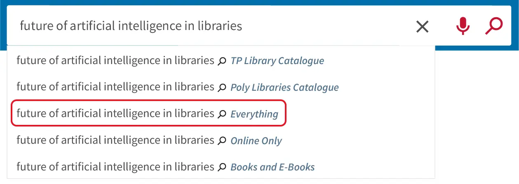Viewport: 519px width, 184px height.
Task: Click the magnifier icon before Books and E-Books
Action: (x=222, y=167)
